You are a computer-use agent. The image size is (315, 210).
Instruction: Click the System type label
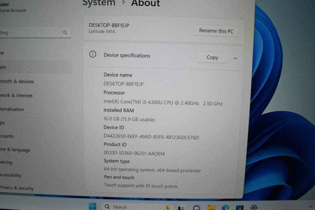point(117,161)
